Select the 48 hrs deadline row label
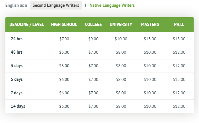Screen dimensions: 199x123 click(17, 52)
